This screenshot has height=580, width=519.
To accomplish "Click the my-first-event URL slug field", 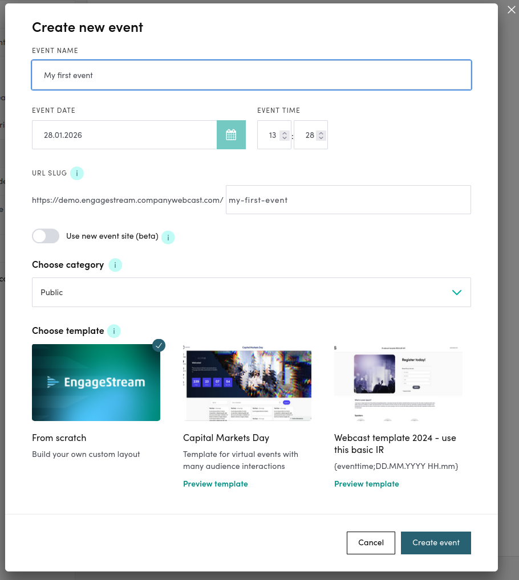I will pos(348,199).
